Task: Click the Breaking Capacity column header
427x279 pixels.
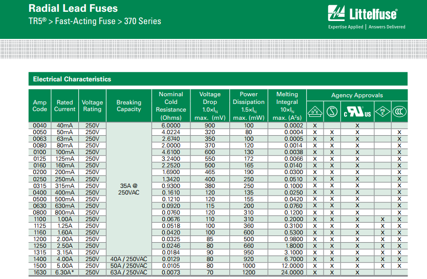Action: coord(129,105)
